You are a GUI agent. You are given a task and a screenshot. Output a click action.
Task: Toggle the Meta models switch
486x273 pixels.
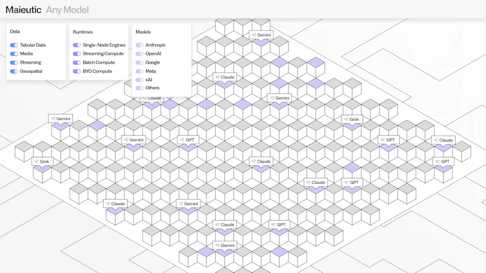[140, 71]
